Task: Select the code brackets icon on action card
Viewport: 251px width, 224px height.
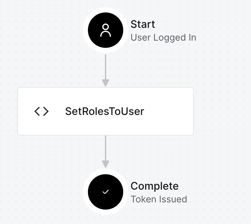Action: pyautogui.click(x=42, y=112)
